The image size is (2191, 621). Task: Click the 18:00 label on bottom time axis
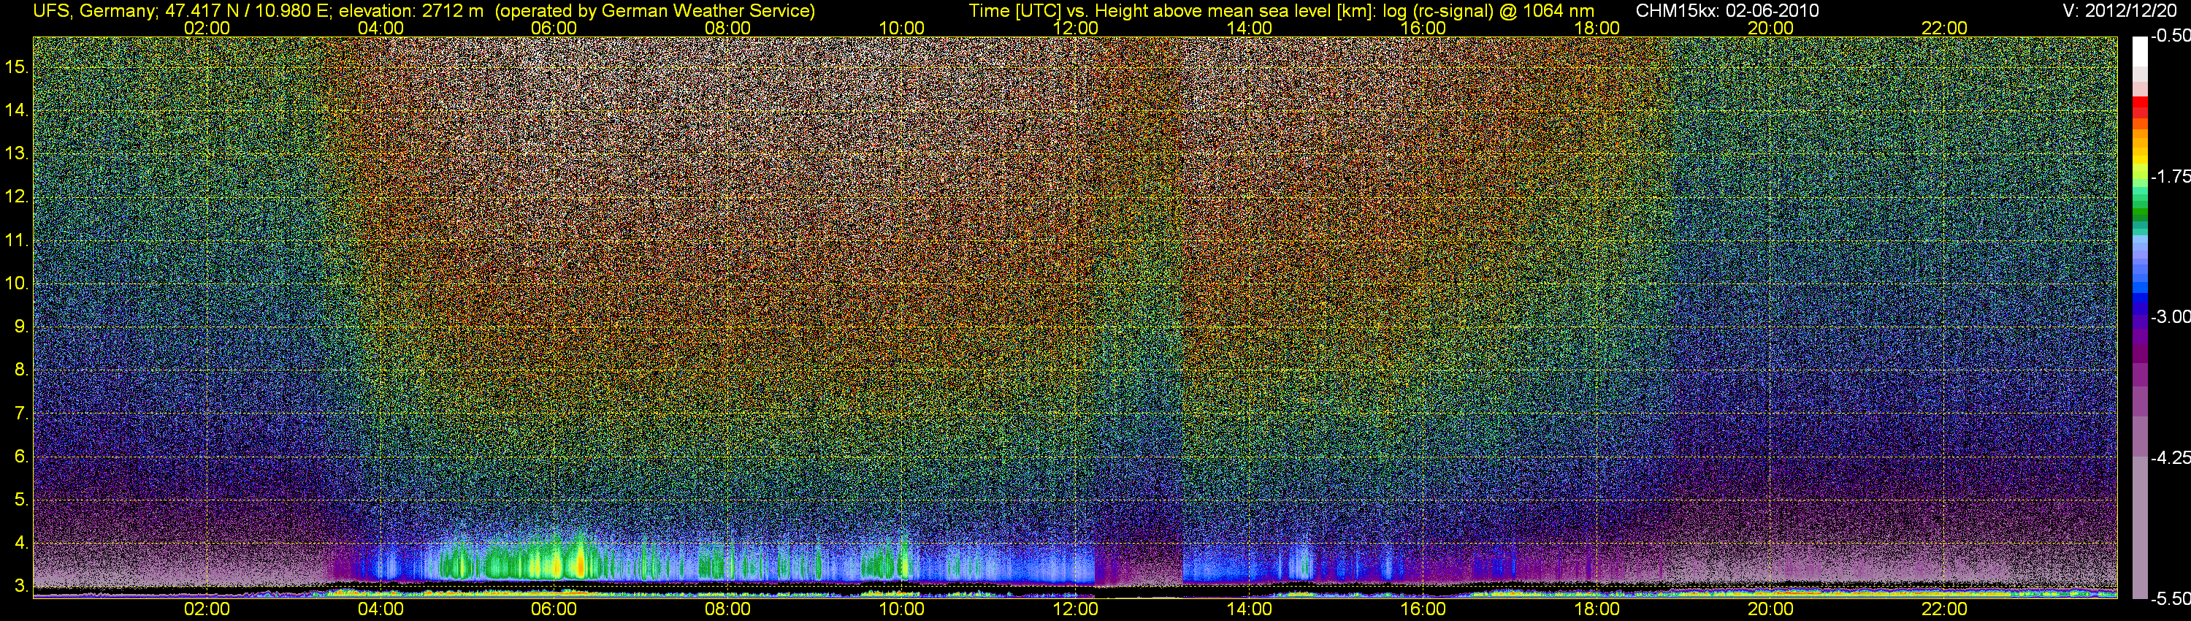(1597, 609)
